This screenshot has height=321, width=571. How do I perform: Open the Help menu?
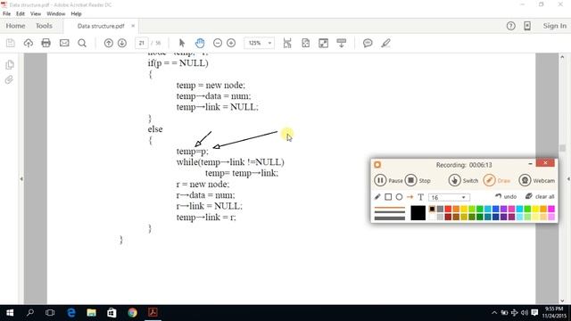pyautogui.click(x=76, y=14)
